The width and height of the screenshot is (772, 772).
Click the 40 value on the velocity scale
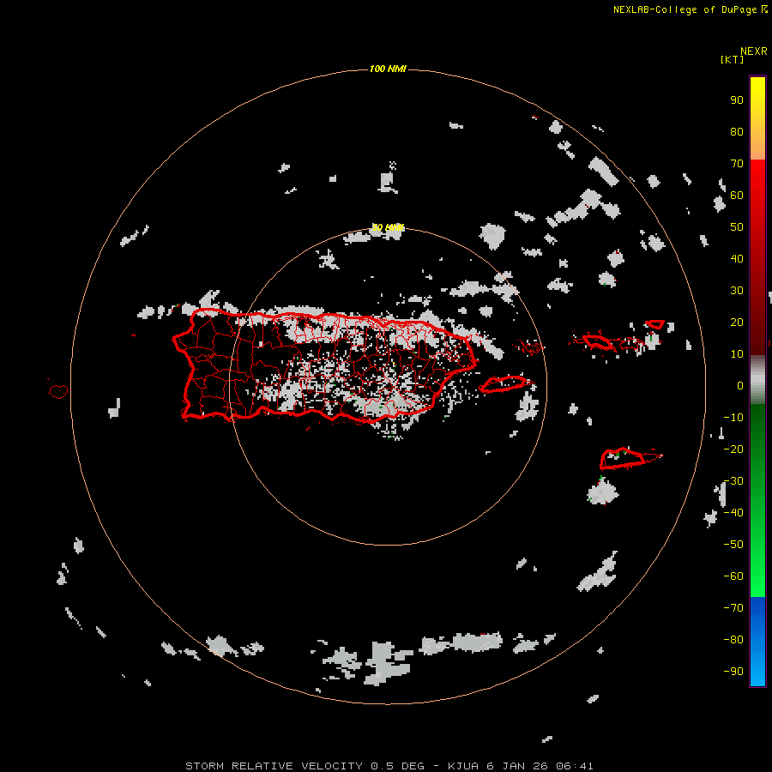[737, 259]
